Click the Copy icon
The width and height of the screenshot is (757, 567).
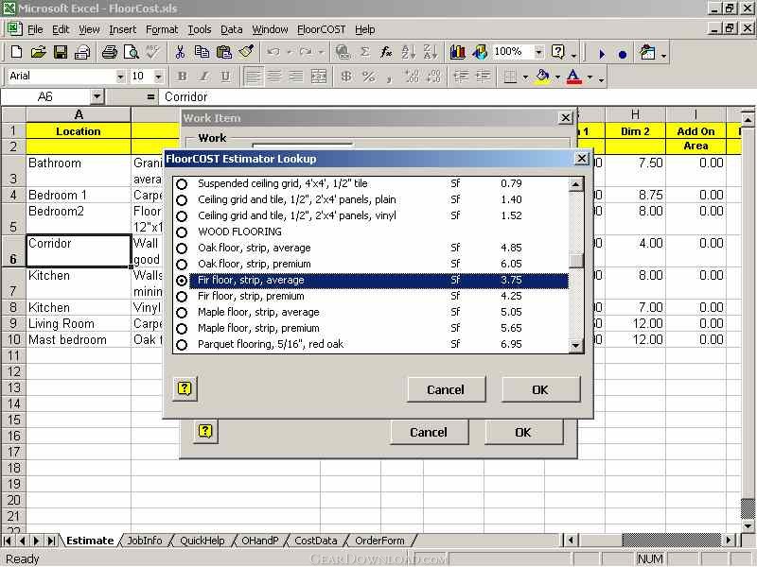202,52
